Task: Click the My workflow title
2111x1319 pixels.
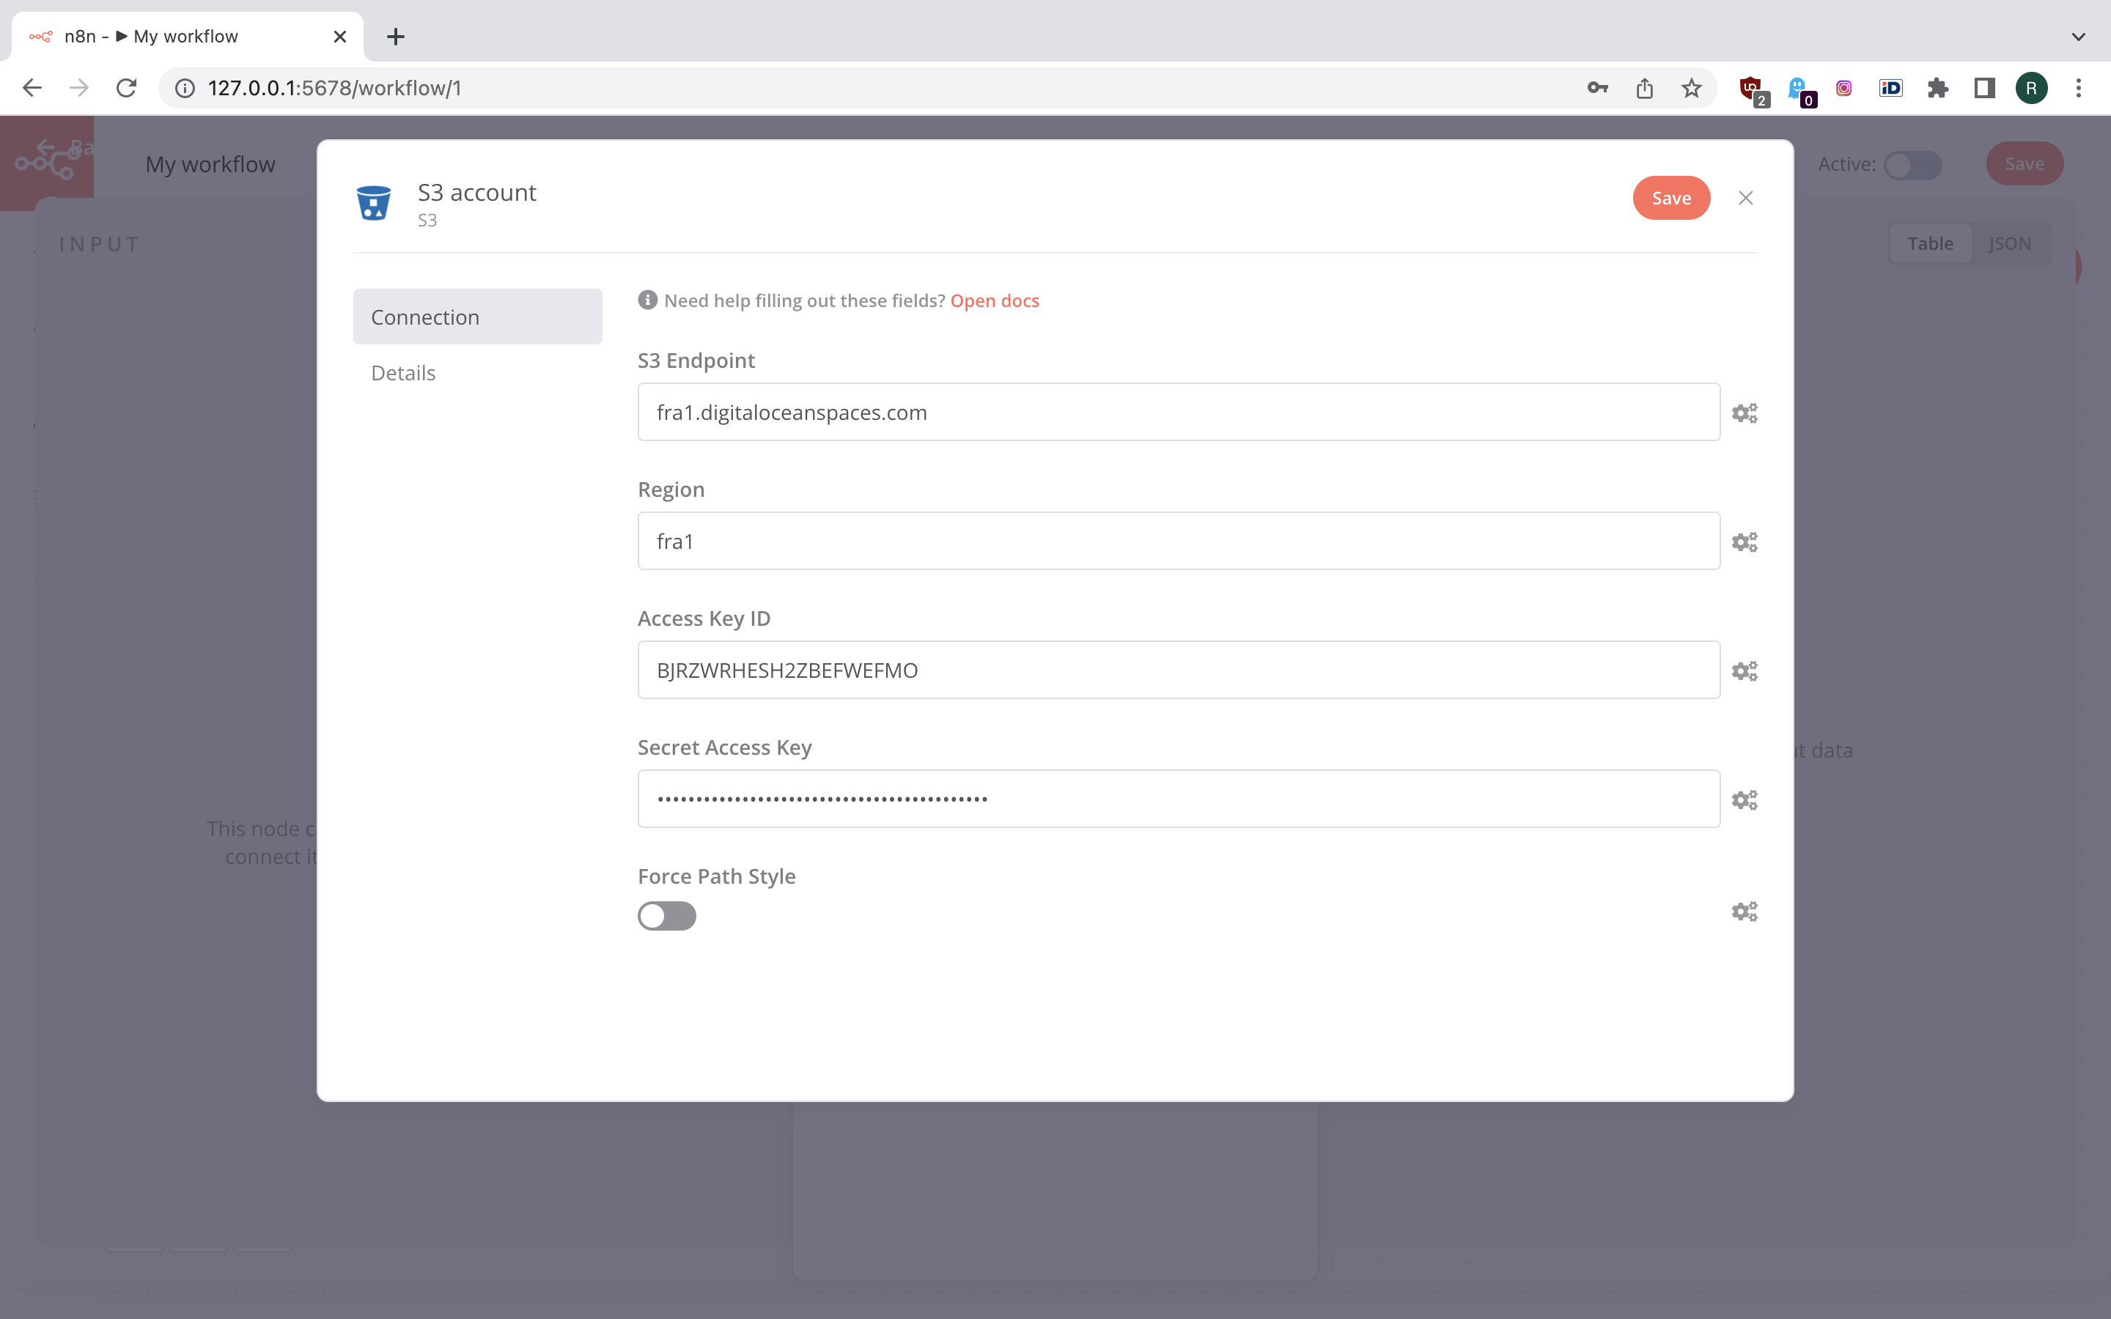Action: [x=210, y=164]
